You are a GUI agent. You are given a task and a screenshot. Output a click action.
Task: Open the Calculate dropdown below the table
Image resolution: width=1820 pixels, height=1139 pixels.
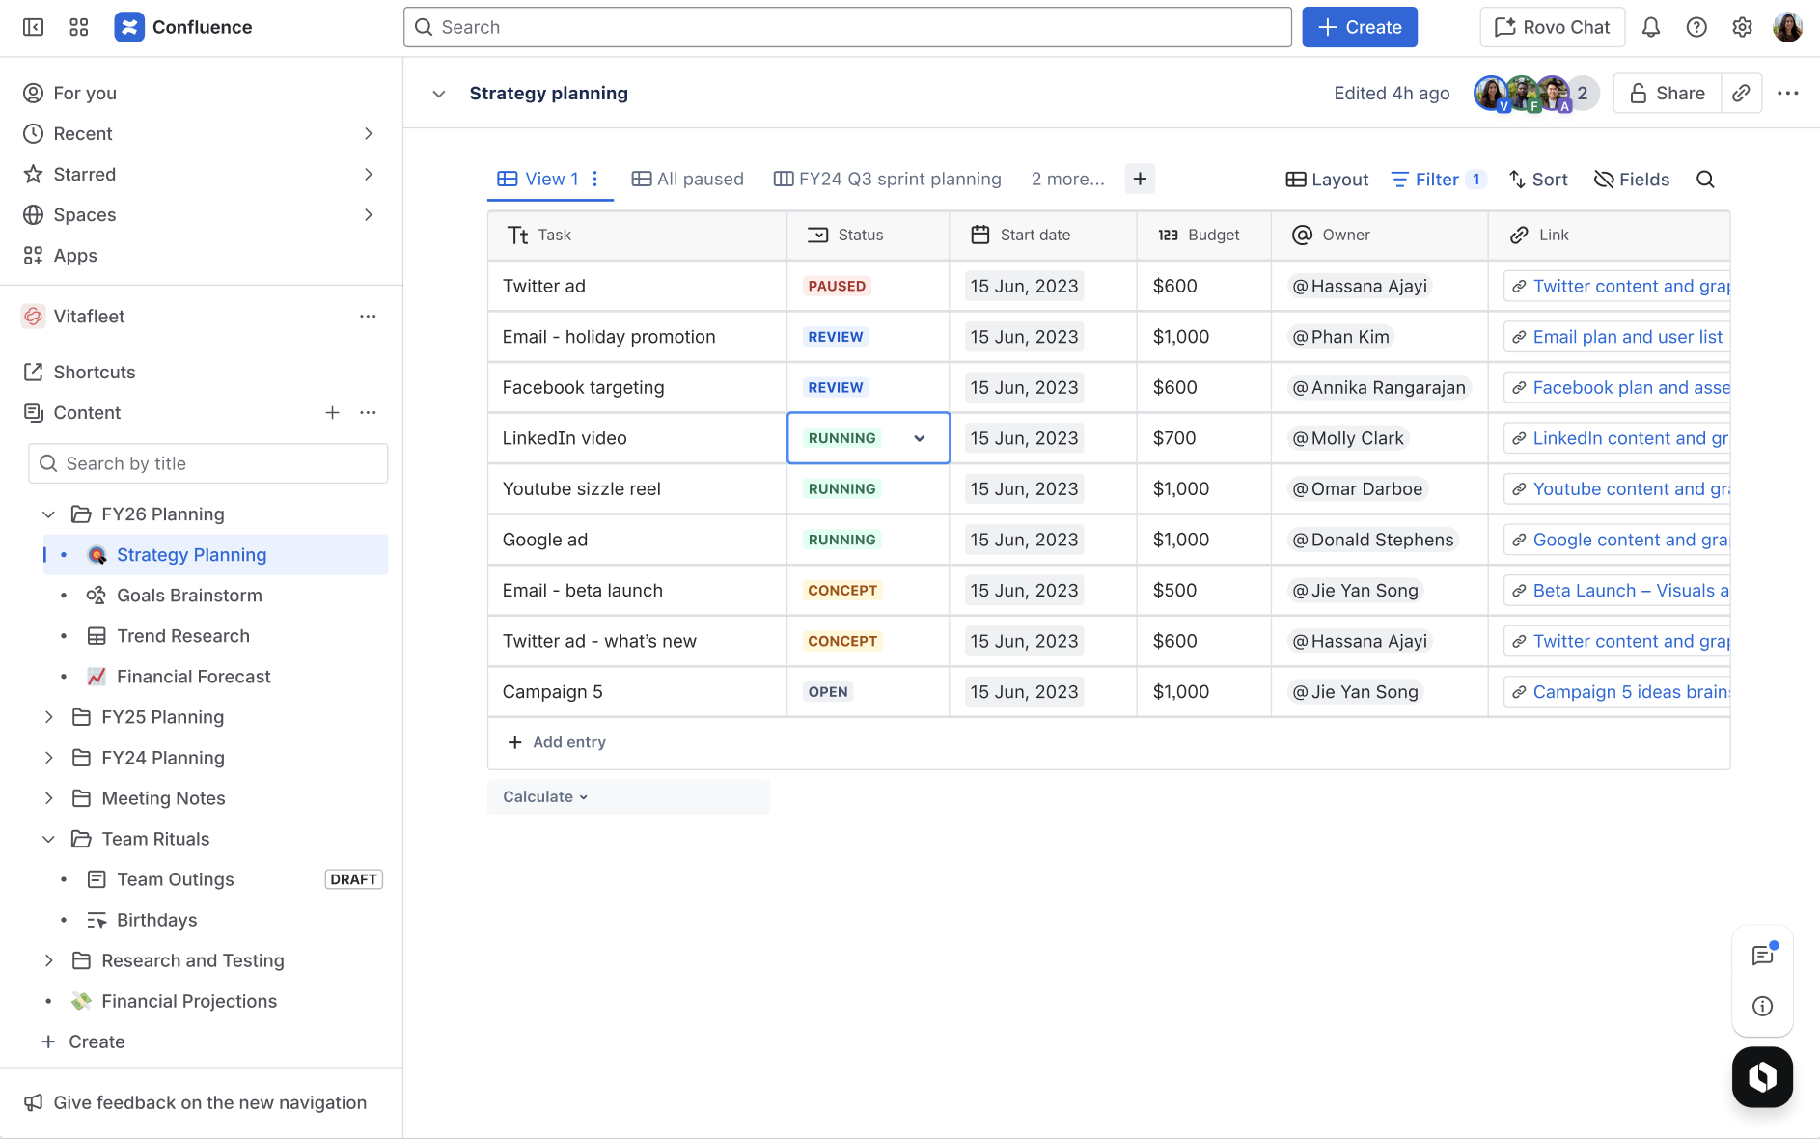(543, 796)
